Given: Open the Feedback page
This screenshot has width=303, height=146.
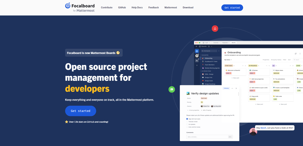Looking at the screenshot, I should 154,7.
